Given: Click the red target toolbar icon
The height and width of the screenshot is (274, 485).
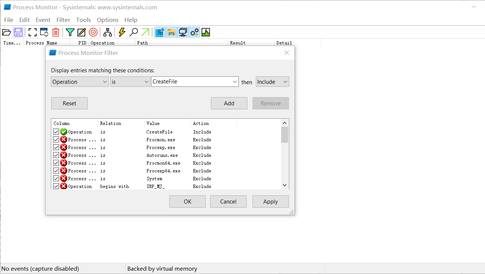Looking at the screenshot, I should pos(93,32).
